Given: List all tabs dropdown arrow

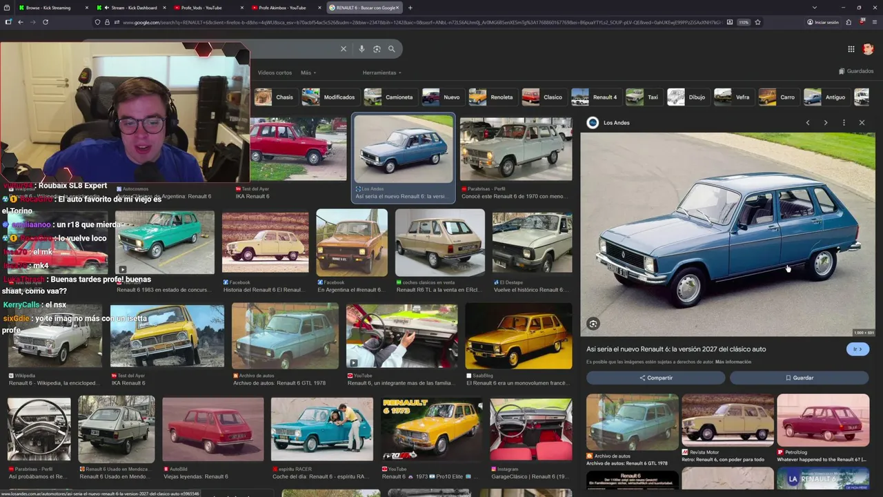Looking at the screenshot, I should (x=814, y=8).
